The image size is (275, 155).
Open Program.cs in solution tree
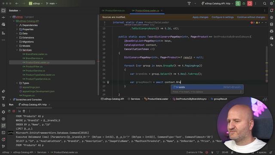pos(28,96)
